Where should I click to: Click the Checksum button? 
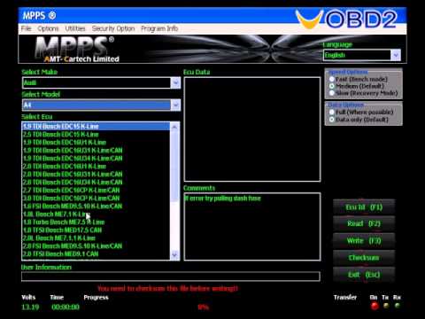(364, 258)
